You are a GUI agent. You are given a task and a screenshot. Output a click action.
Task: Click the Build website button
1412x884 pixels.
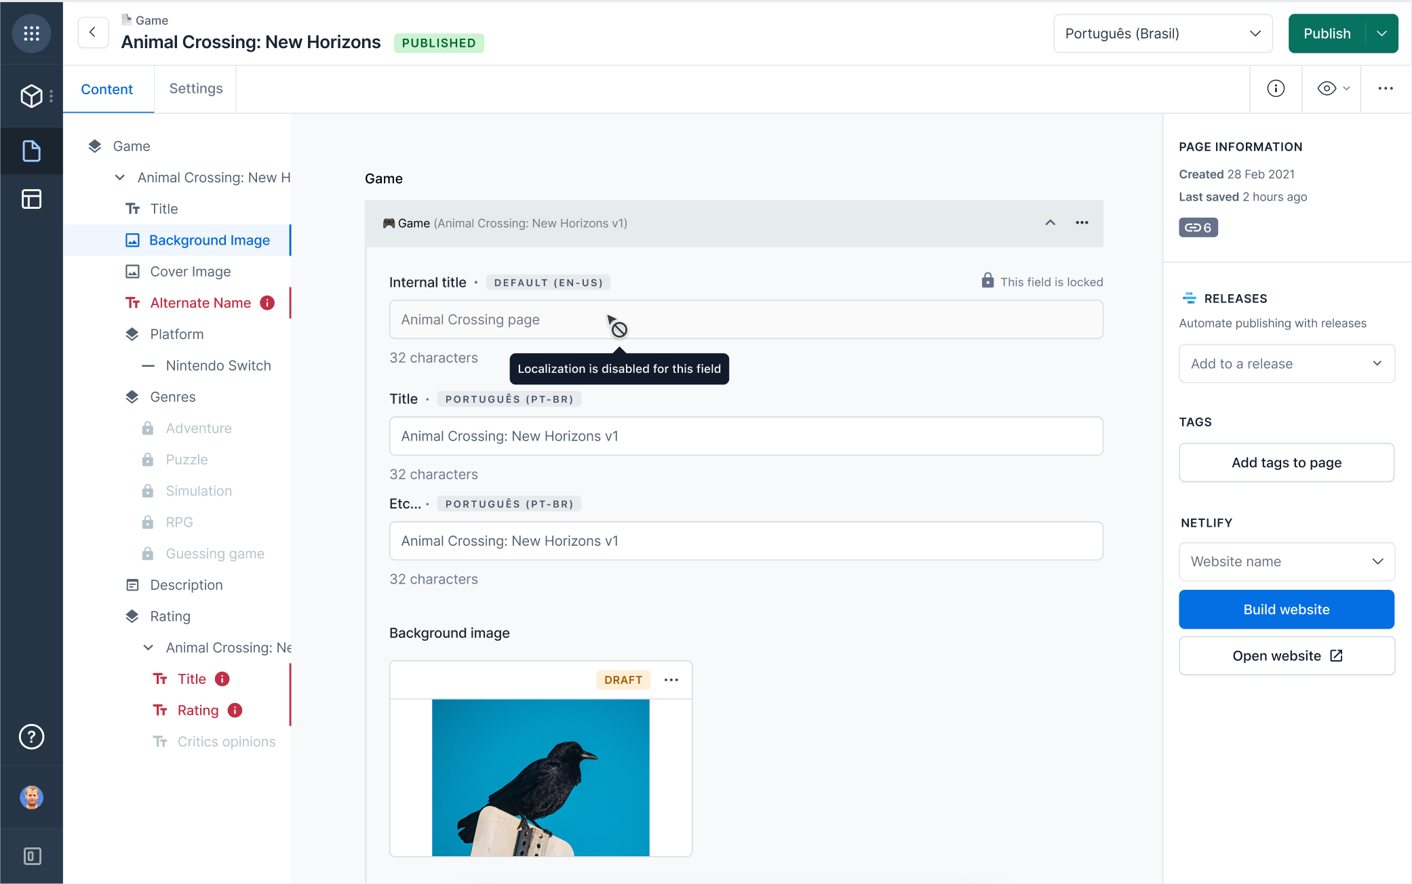[1286, 609]
